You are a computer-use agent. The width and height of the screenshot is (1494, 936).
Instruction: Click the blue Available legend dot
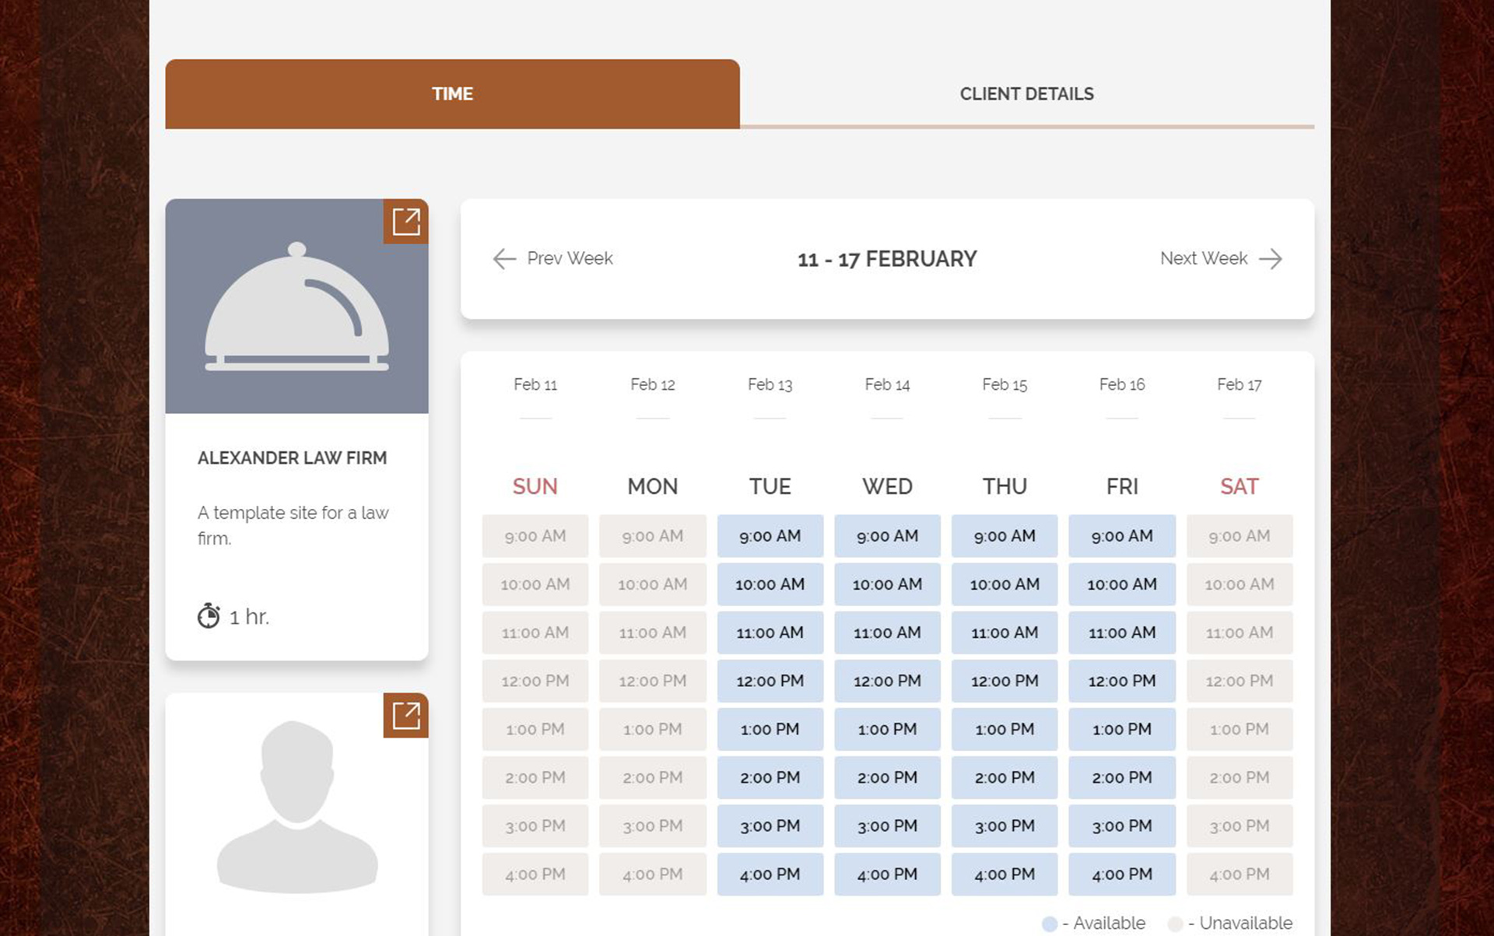[x=1050, y=924]
